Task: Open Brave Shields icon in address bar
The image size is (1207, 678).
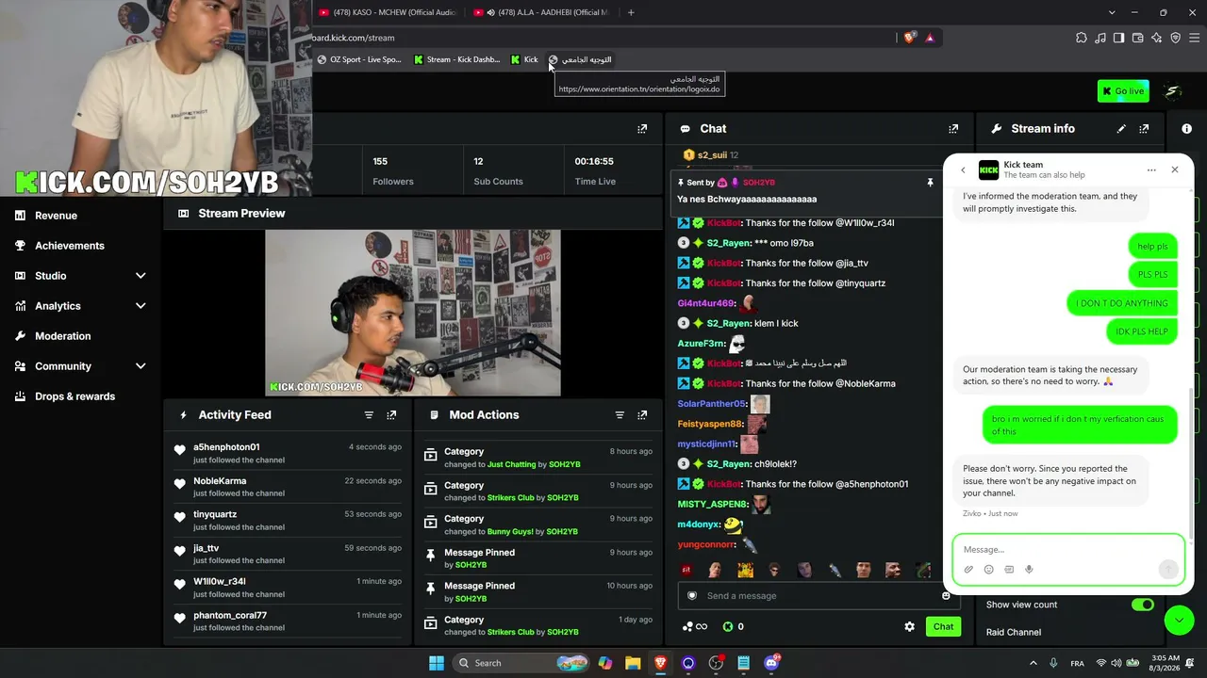Action: coord(909,38)
